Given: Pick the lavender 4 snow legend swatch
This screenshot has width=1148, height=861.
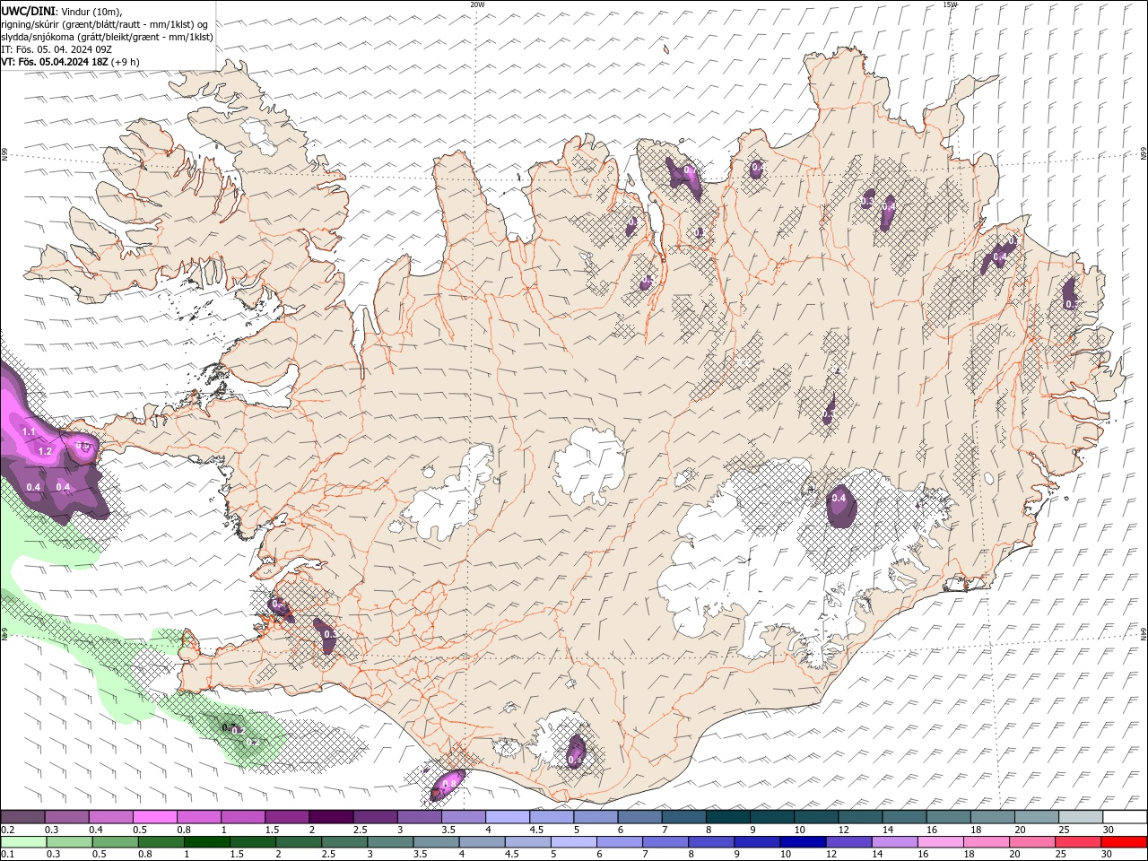Looking at the screenshot, I should [x=508, y=817].
